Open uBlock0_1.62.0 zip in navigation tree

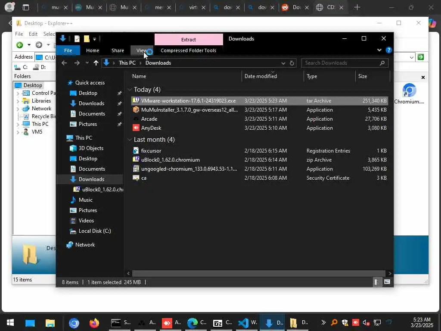102,190
